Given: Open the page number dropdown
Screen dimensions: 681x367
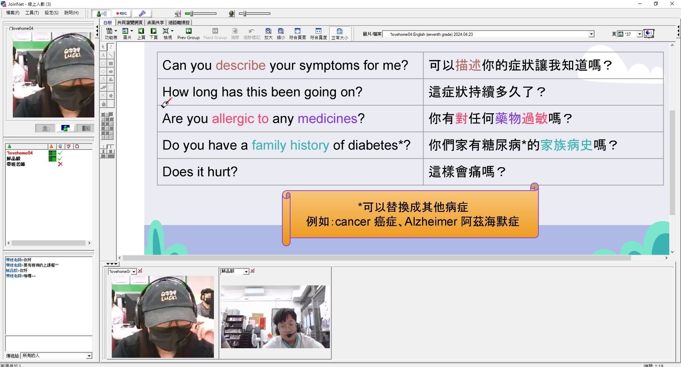Looking at the screenshot, I should pos(639,34).
